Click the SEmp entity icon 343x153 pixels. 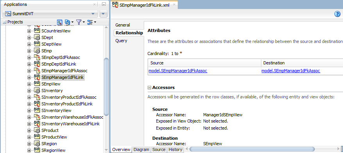[x=37, y=51]
